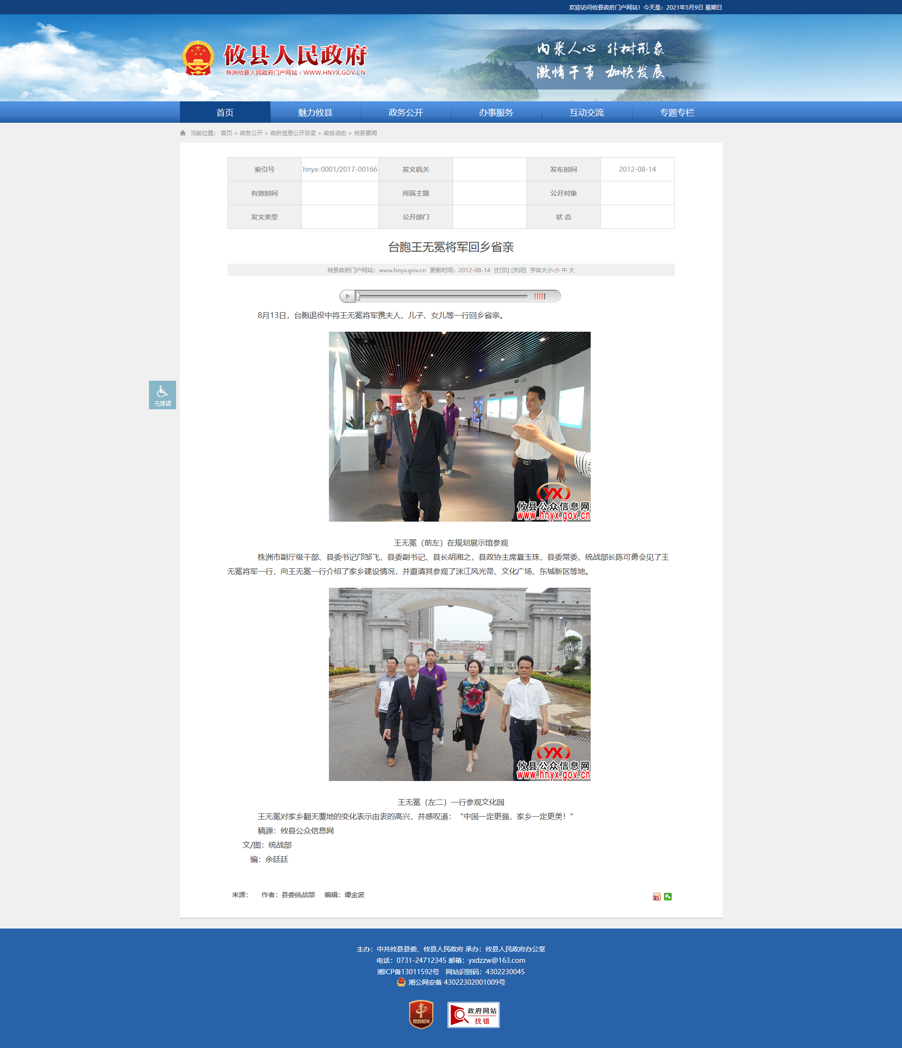Click the police shield 公网安备 icon

pyautogui.click(x=401, y=982)
